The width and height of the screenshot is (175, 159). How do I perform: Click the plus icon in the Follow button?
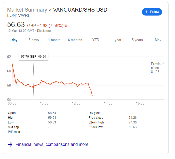[146, 12]
